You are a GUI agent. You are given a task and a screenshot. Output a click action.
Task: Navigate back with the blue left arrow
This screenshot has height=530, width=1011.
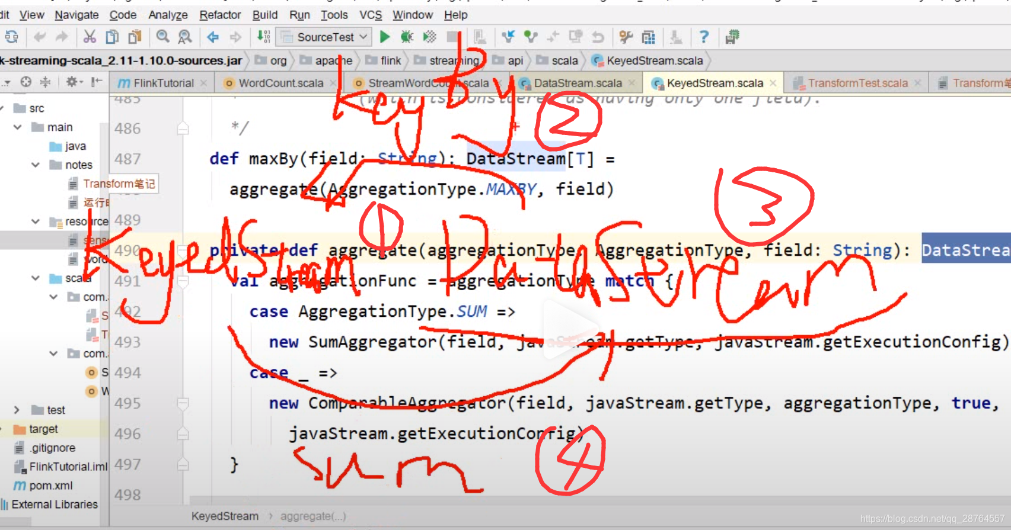coord(213,37)
